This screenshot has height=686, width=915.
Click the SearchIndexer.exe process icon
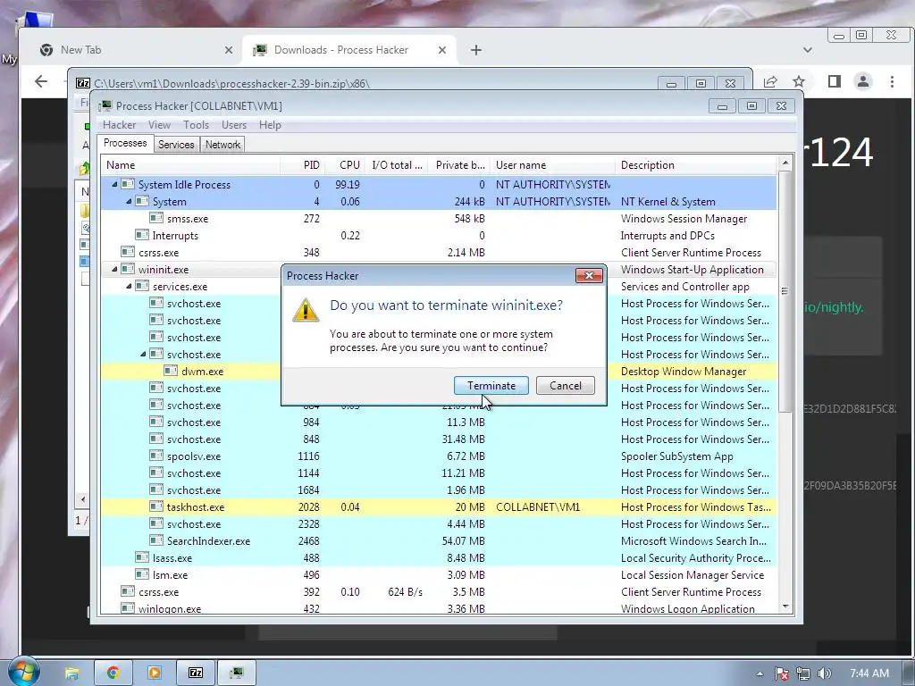click(x=155, y=540)
